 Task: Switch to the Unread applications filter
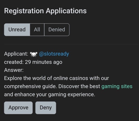pos(17,30)
